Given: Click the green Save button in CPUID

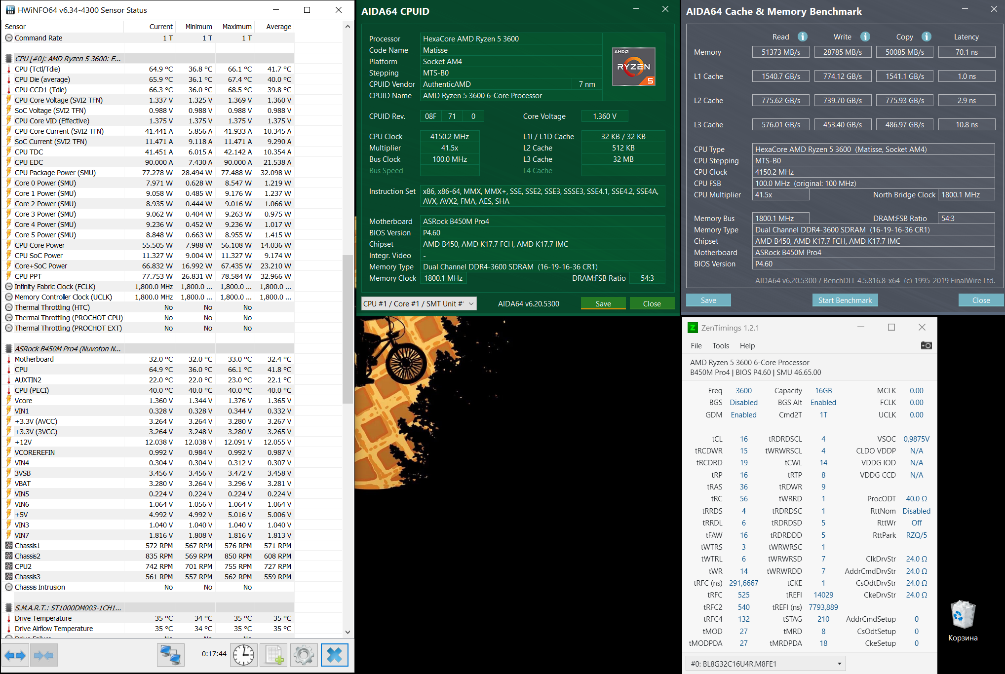Looking at the screenshot, I should coord(603,303).
